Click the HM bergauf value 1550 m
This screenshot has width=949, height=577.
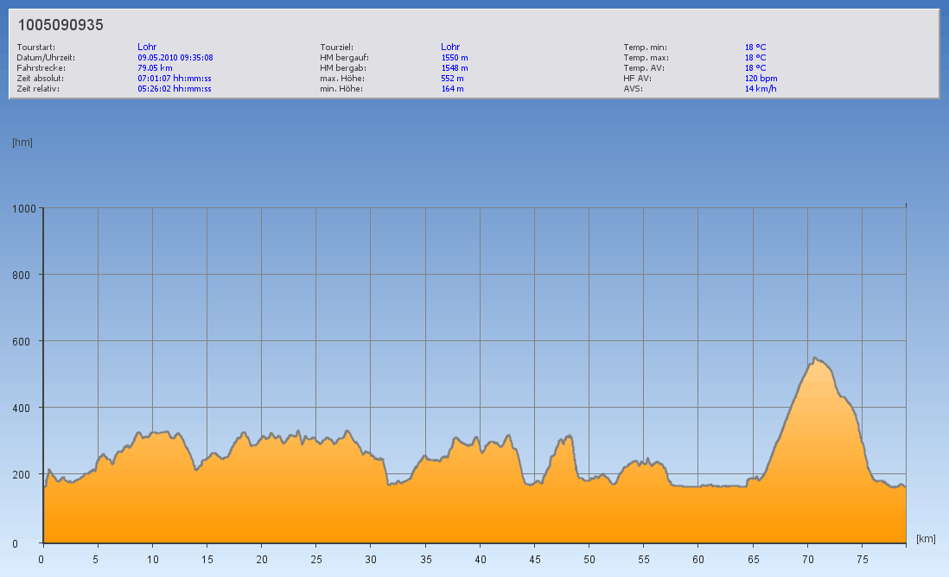click(x=454, y=58)
